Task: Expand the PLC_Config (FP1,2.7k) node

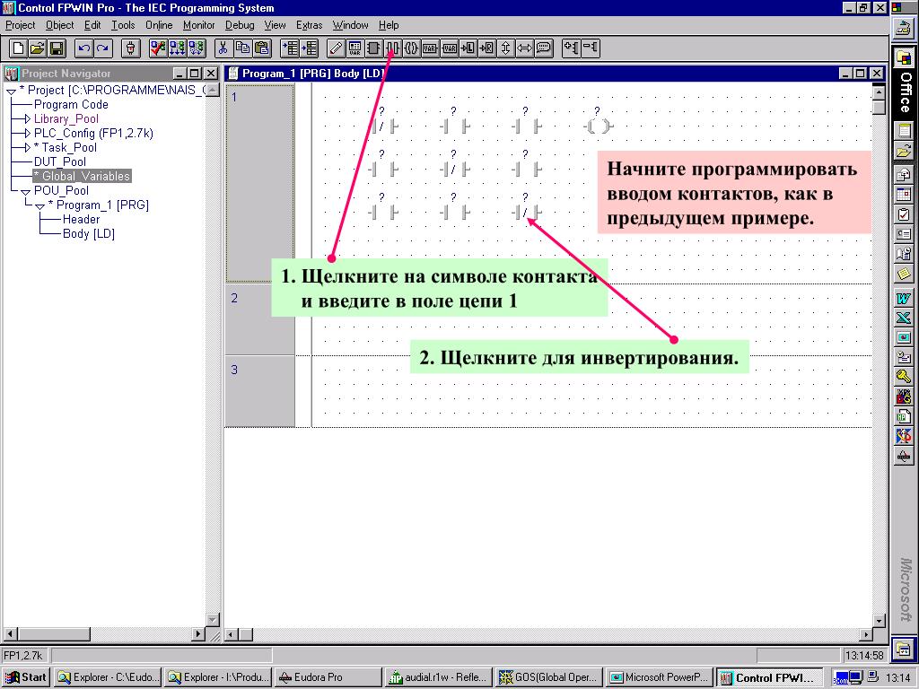Action: (x=27, y=134)
